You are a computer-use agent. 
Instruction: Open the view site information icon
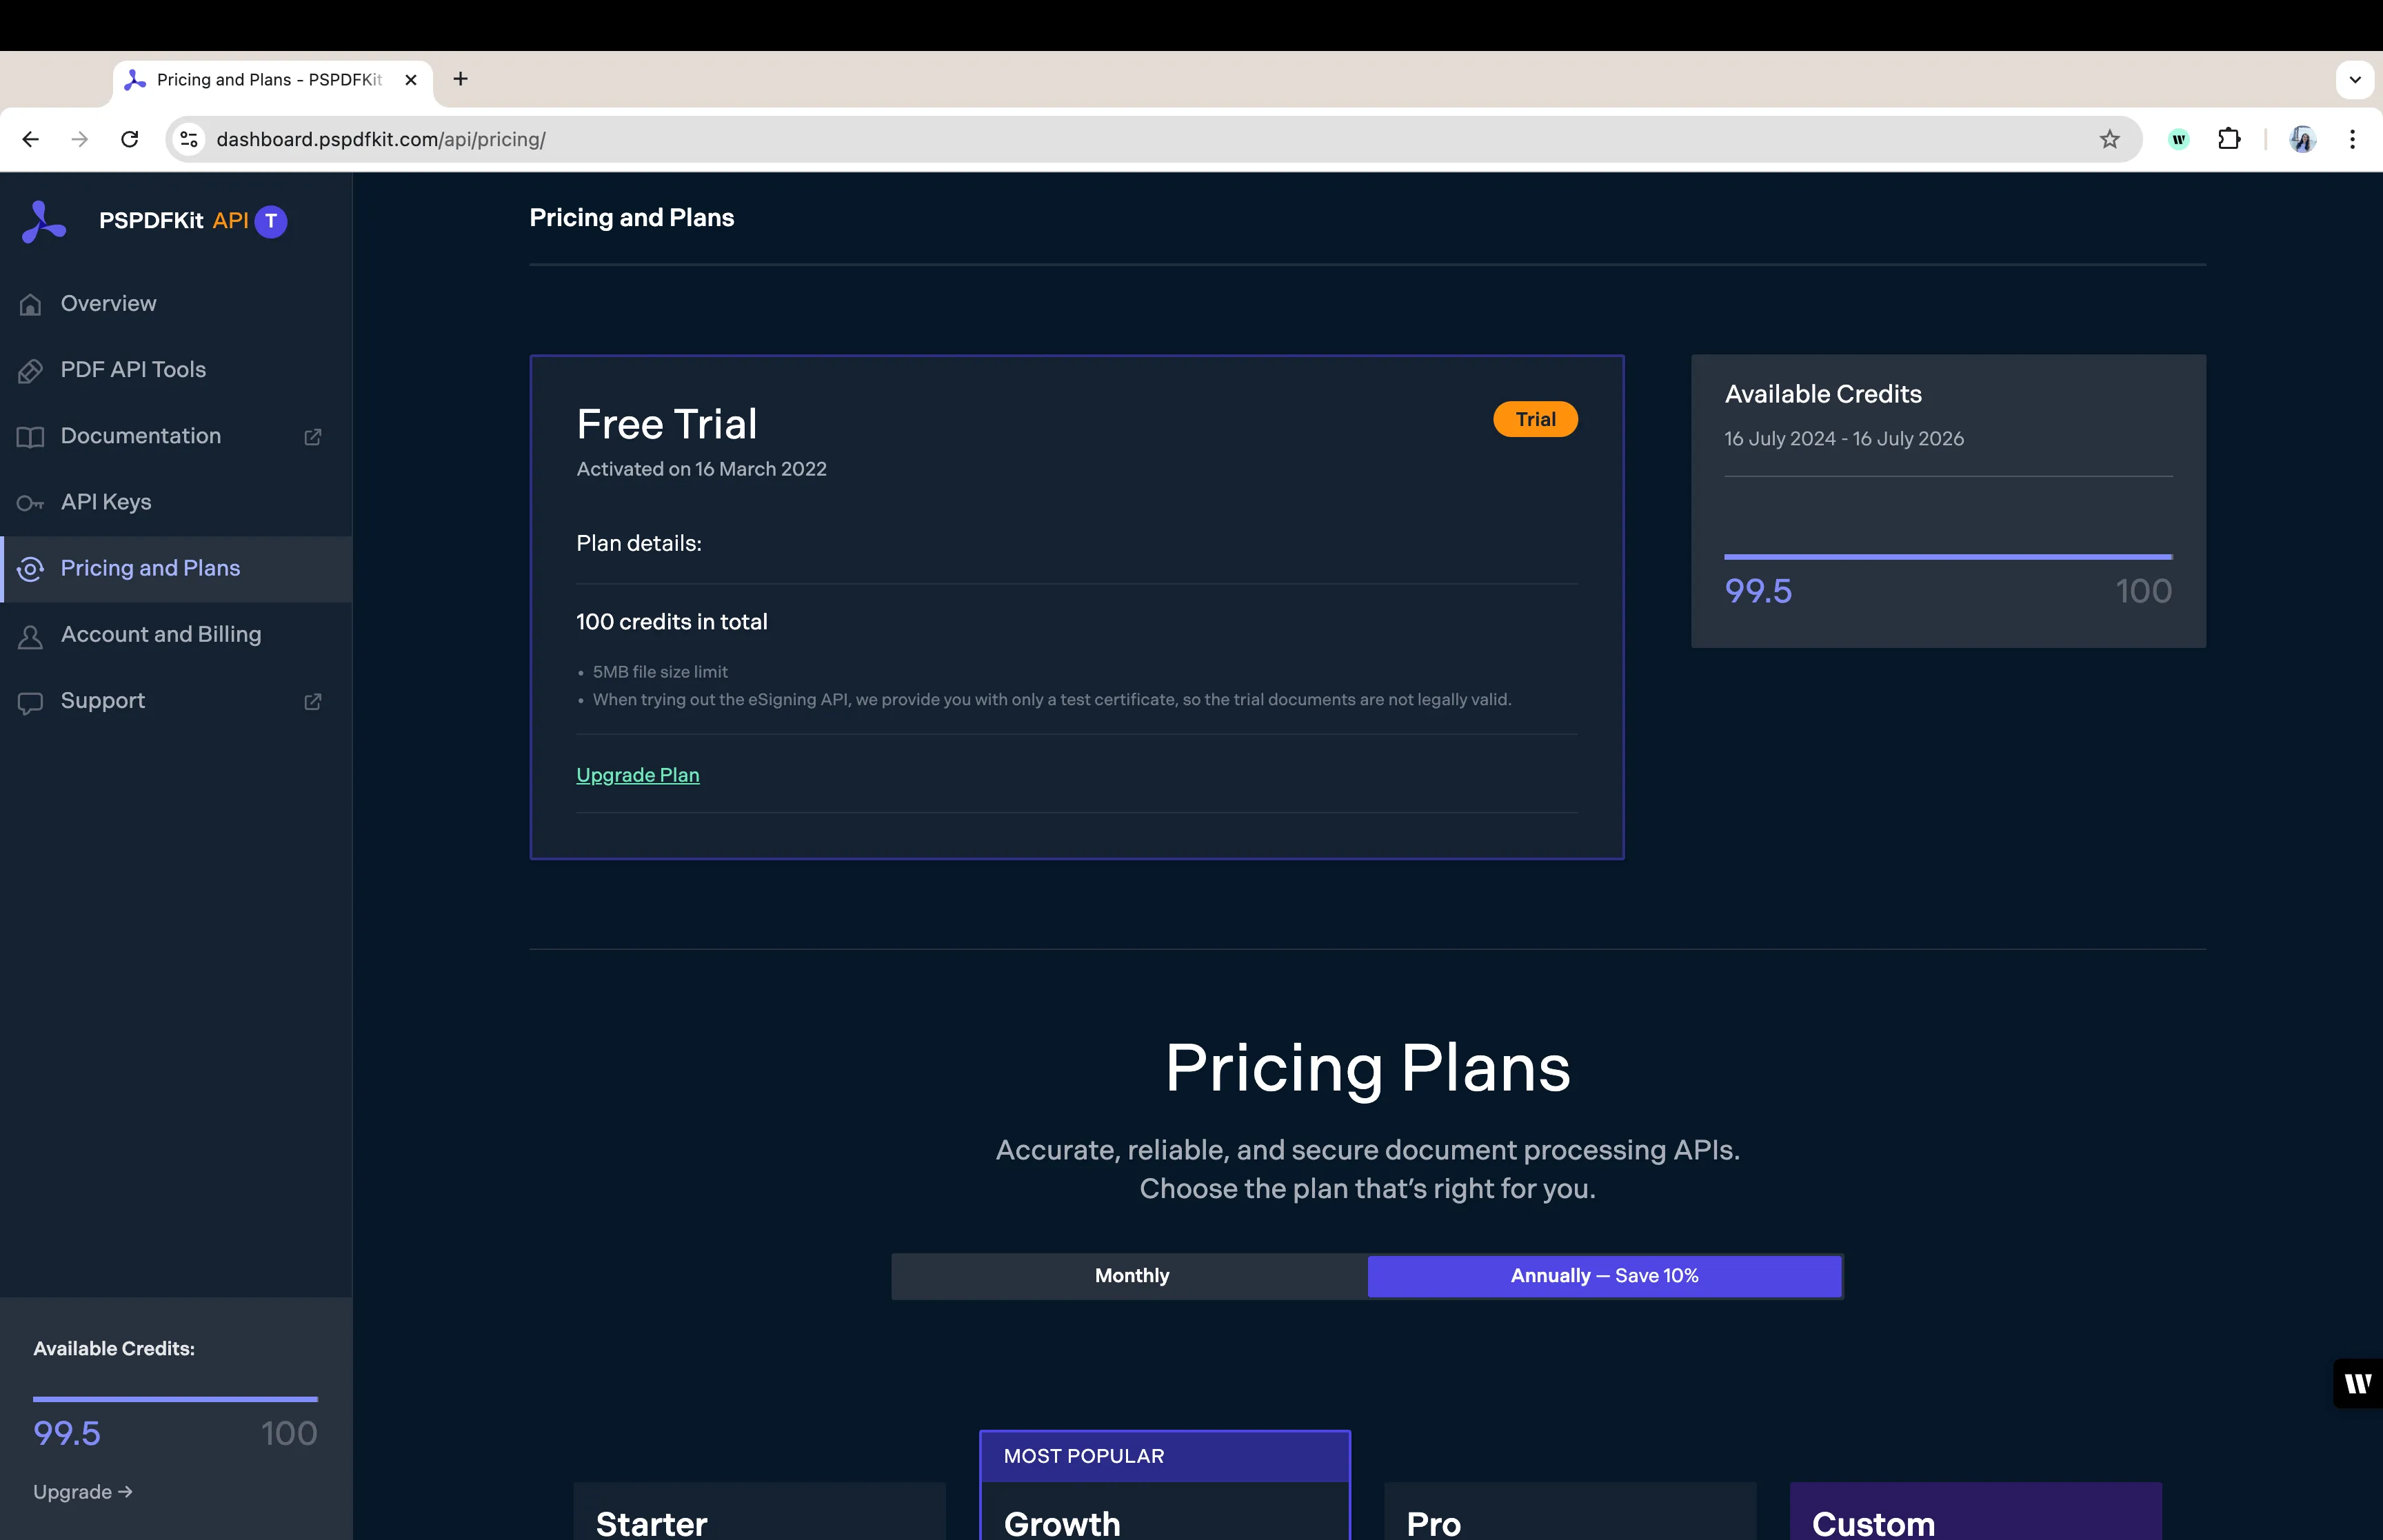(189, 139)
